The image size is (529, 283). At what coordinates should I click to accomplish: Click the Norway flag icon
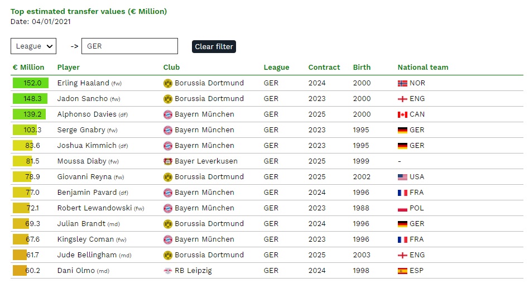coord(402,83)
